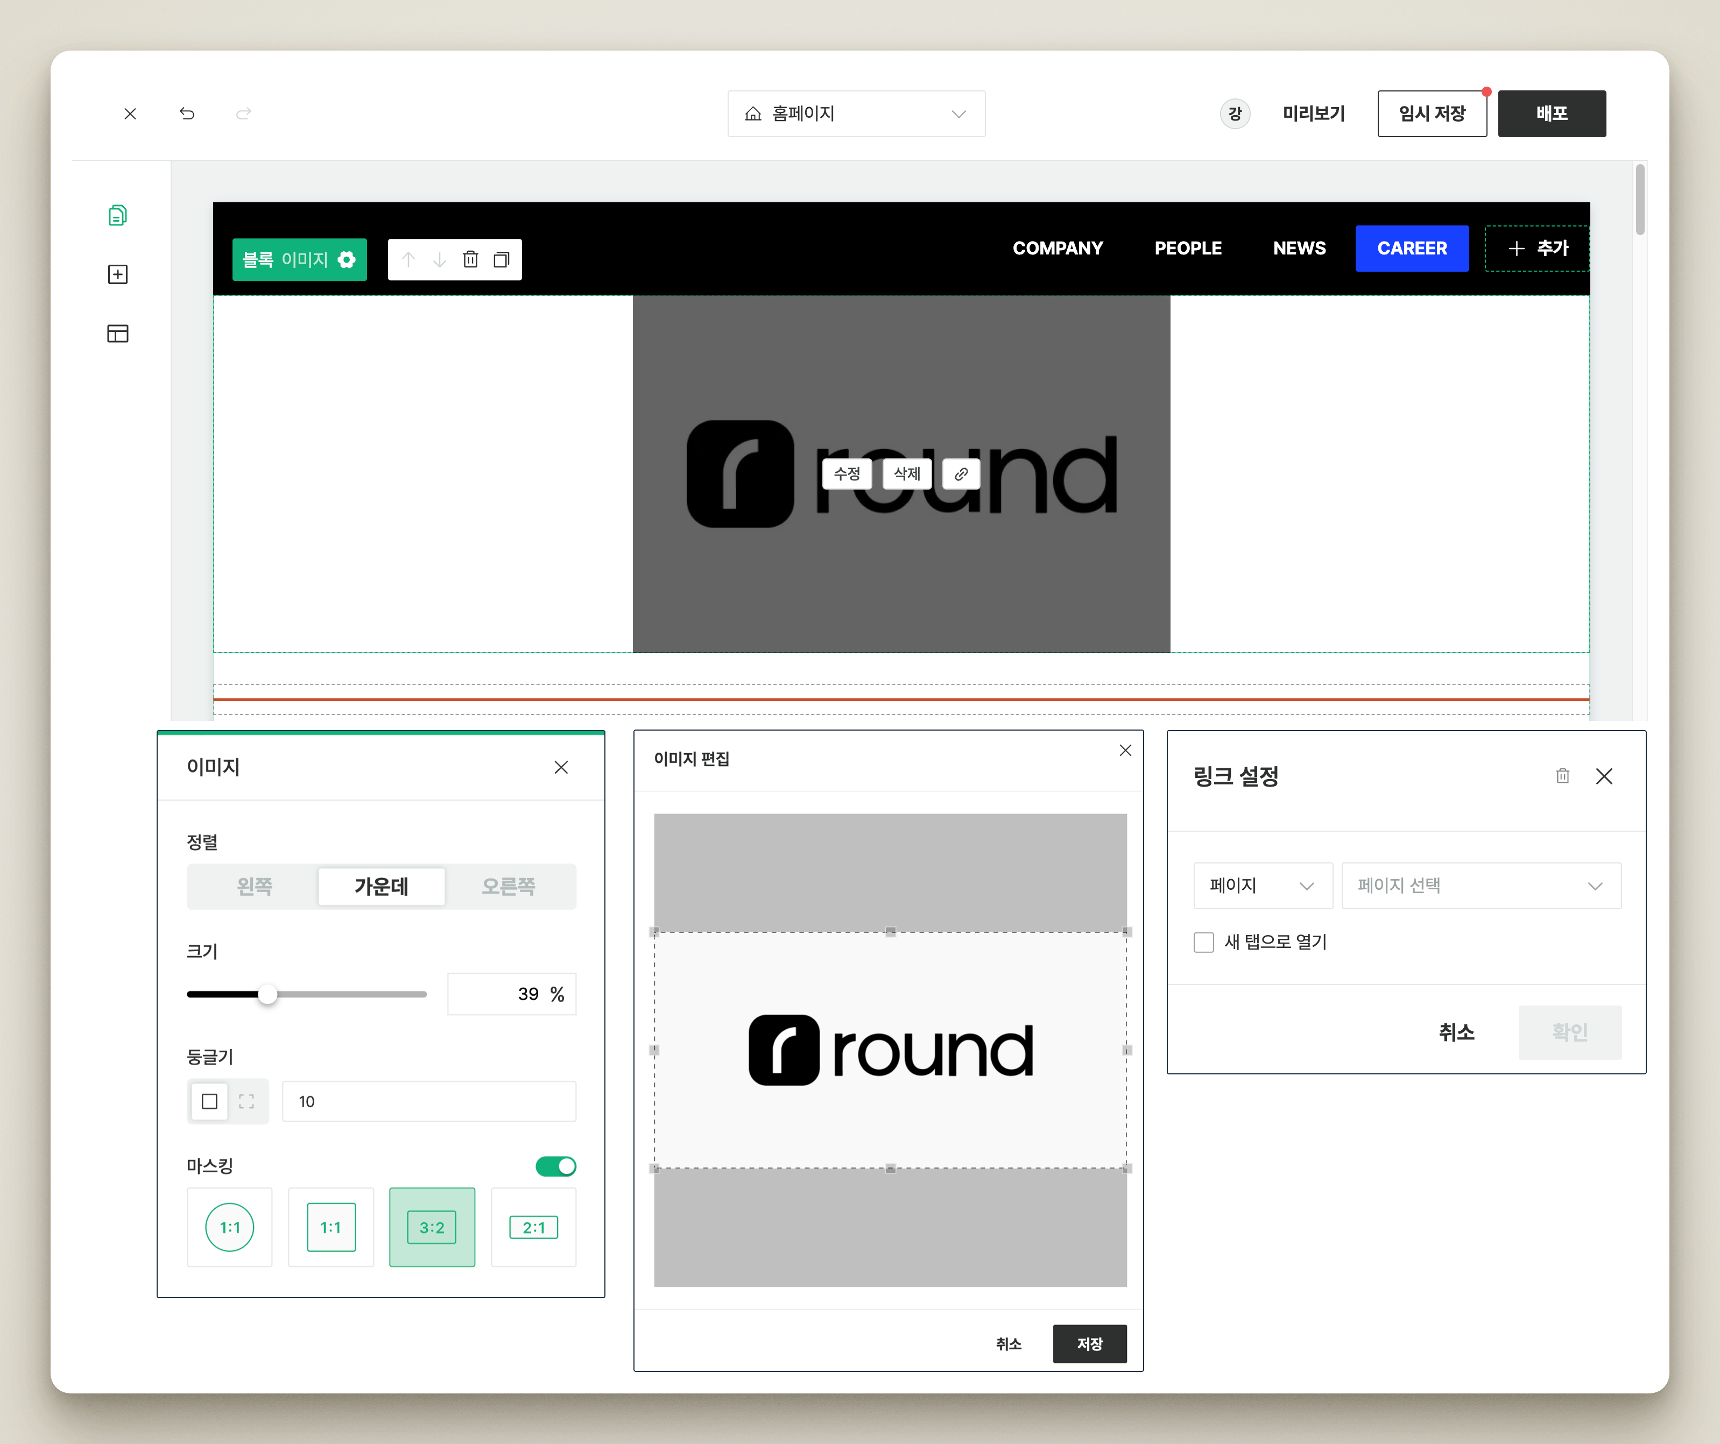Close the editor with the X icon
This screenshot has width=1720, height=1444.
click(x=130, y=114)
